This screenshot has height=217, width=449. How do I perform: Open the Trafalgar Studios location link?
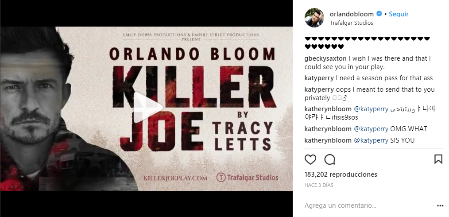click(x=352, y=23)
